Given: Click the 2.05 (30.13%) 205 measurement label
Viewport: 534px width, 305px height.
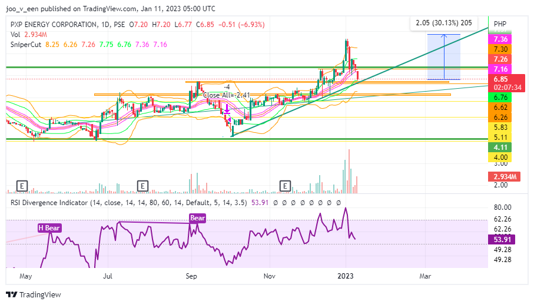Looking at the screenshot, I should pyautogui.click(x=444, y=23).
